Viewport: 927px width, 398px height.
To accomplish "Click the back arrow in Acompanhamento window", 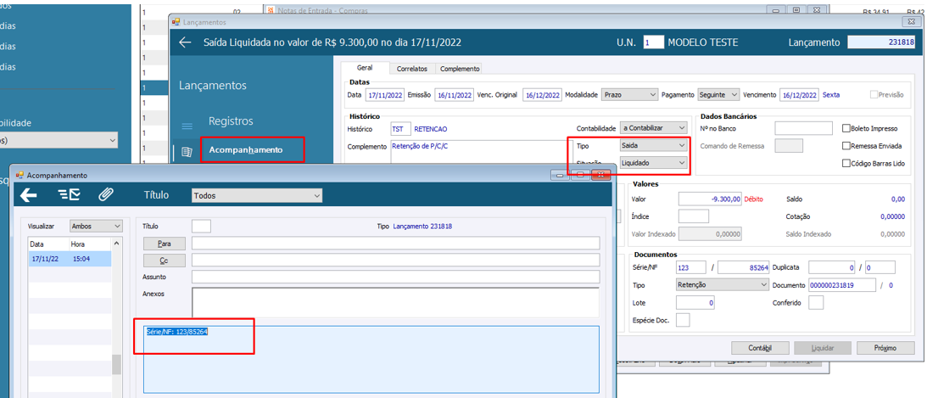I will coord(28,195).
